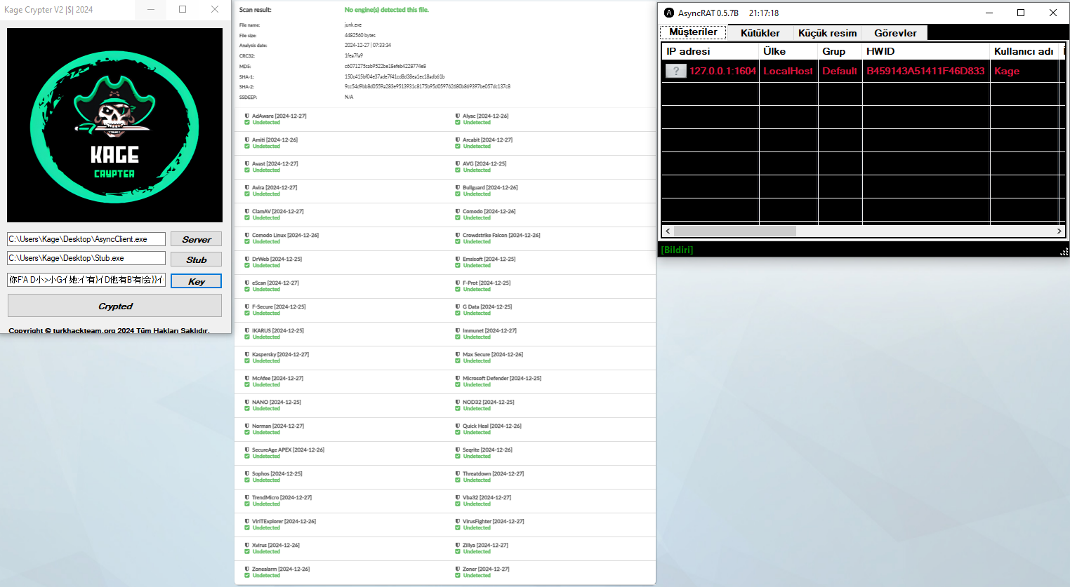Viewport: 1070px width, 587px height.
Task: Click the HWID column header
Action: pos(926,51)
